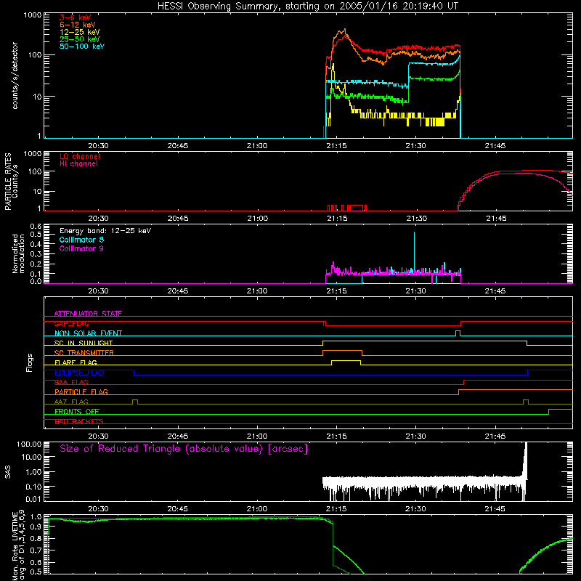This screenshot has width=581, height=581.
Task: Click the SC_TRANSMITTER flag label
Action: click(84, 353)
